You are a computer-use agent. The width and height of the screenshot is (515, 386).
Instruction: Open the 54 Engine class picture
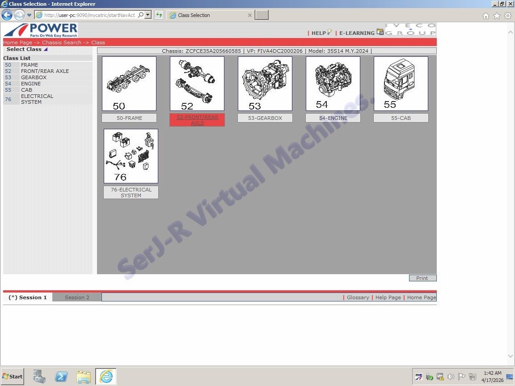point(333,84)
